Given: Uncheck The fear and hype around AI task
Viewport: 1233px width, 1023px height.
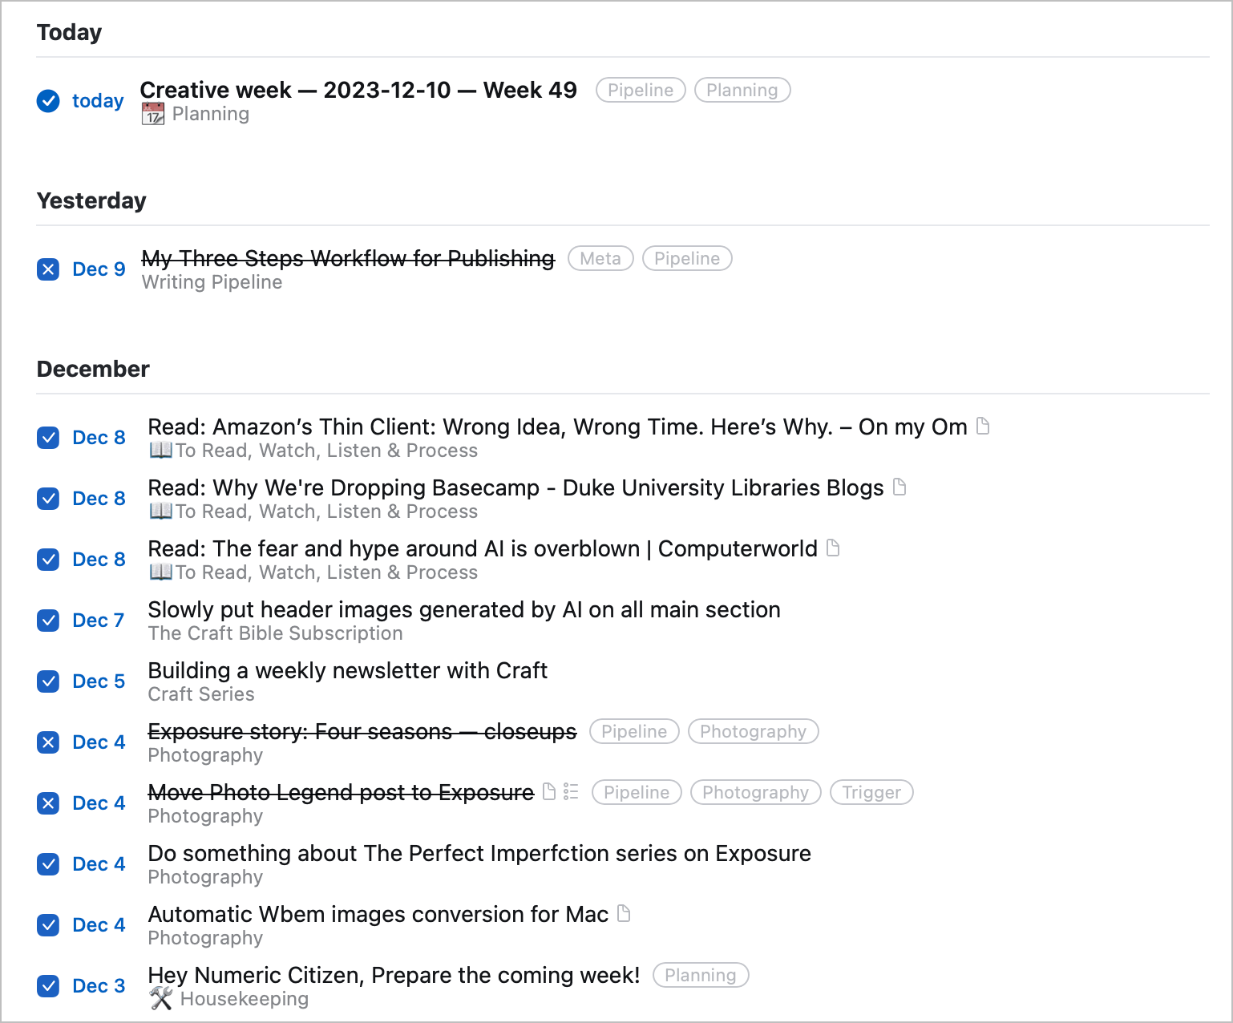Looking at the screenshot, I should [48, 560].
